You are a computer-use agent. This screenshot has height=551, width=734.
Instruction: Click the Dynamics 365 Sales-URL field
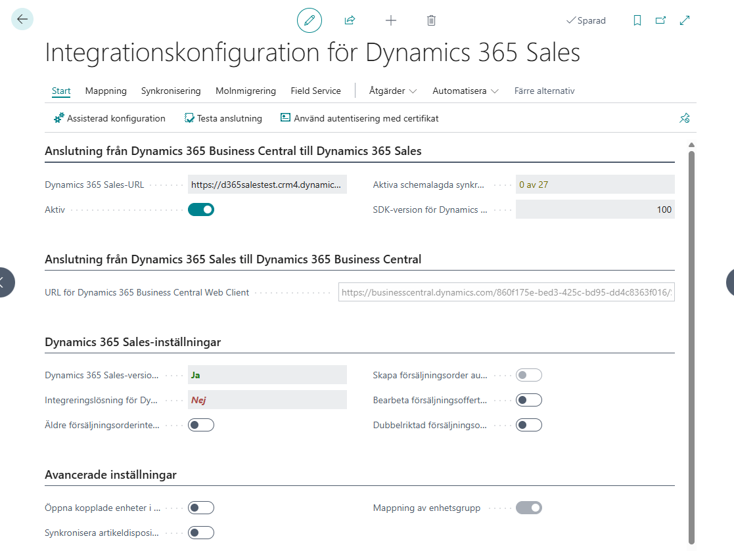click(267, 185)
